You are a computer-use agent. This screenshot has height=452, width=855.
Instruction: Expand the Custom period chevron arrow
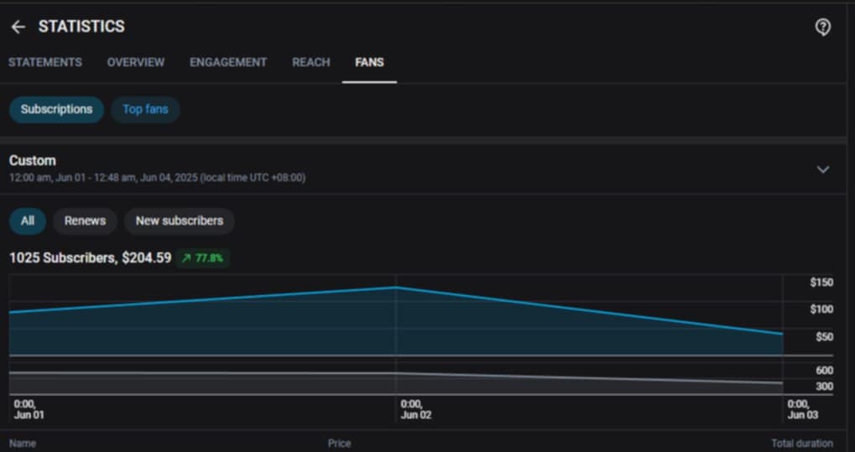click(822, 169)
